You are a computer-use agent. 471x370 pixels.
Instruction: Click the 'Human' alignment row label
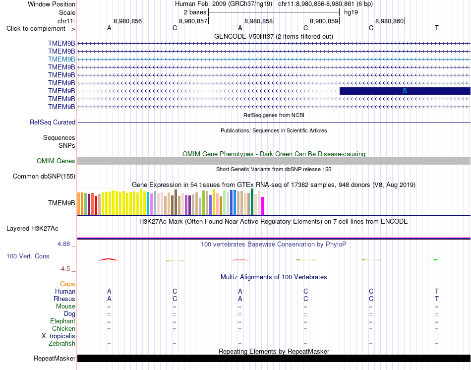coord(65,292)
